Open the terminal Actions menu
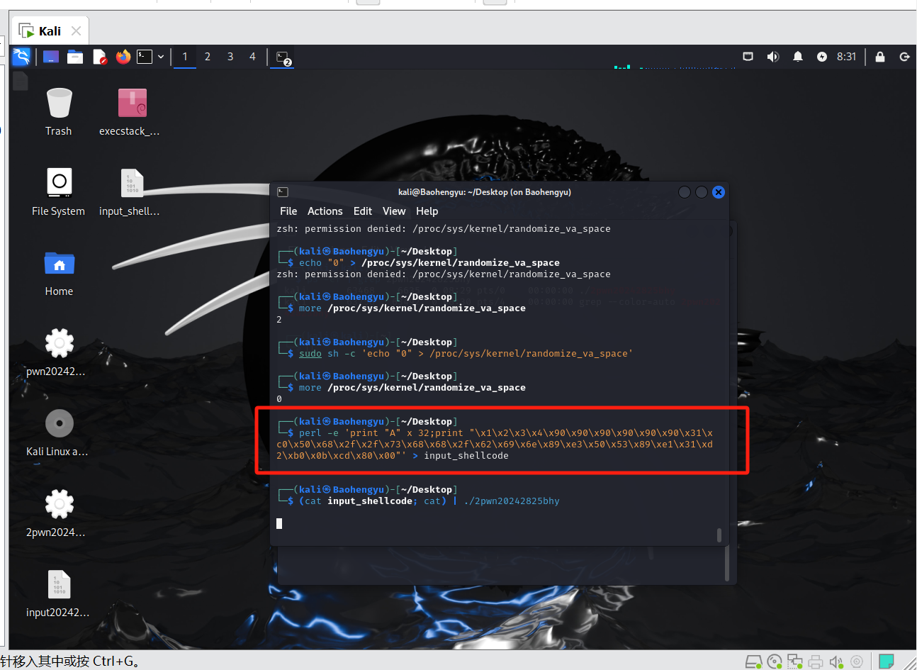The width and height of the screenshot is (917, 670). (325, 211)
